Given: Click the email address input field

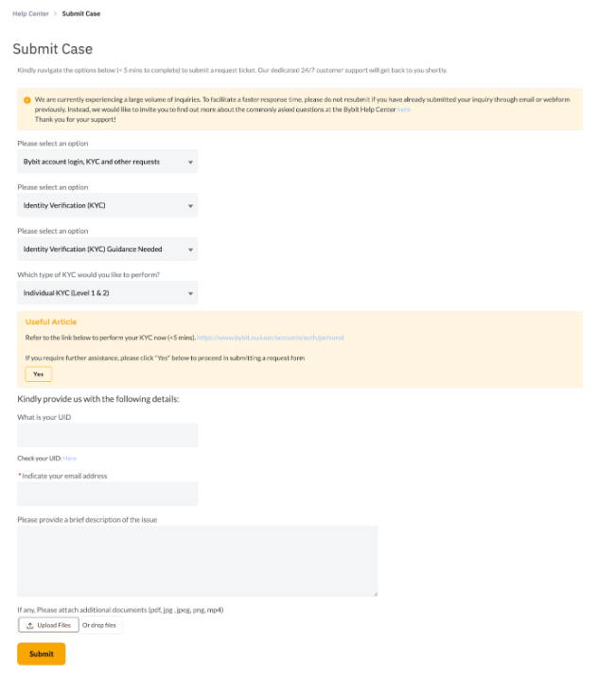Looking at the screenshot, I should (108, 494).
